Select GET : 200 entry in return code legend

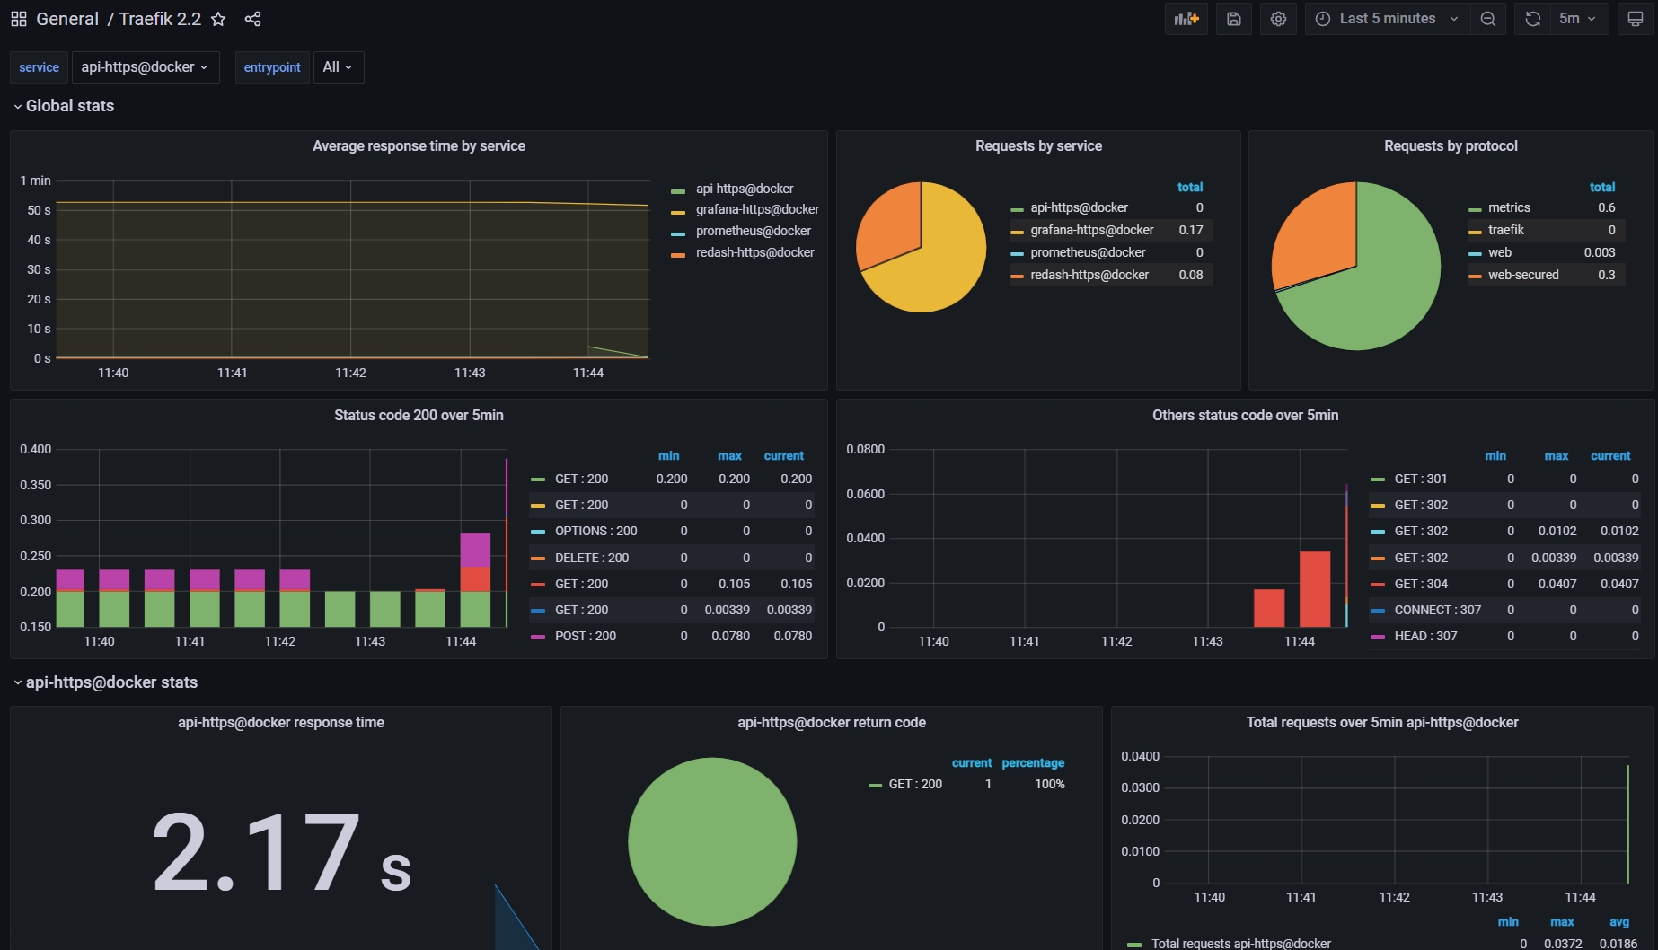click(914, 784)
